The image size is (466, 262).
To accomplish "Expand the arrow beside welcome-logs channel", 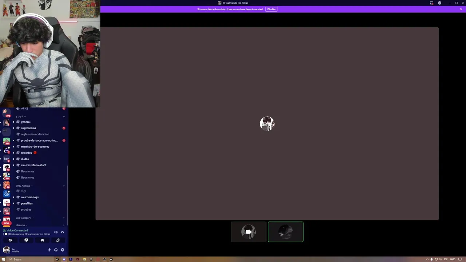I will click(x=13, y=197).
